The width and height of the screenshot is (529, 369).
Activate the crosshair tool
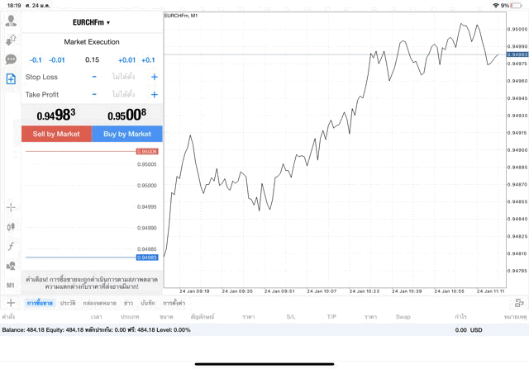pos(11,207)
